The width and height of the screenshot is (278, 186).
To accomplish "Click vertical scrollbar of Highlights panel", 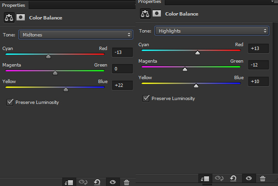I will pos(275,98).
